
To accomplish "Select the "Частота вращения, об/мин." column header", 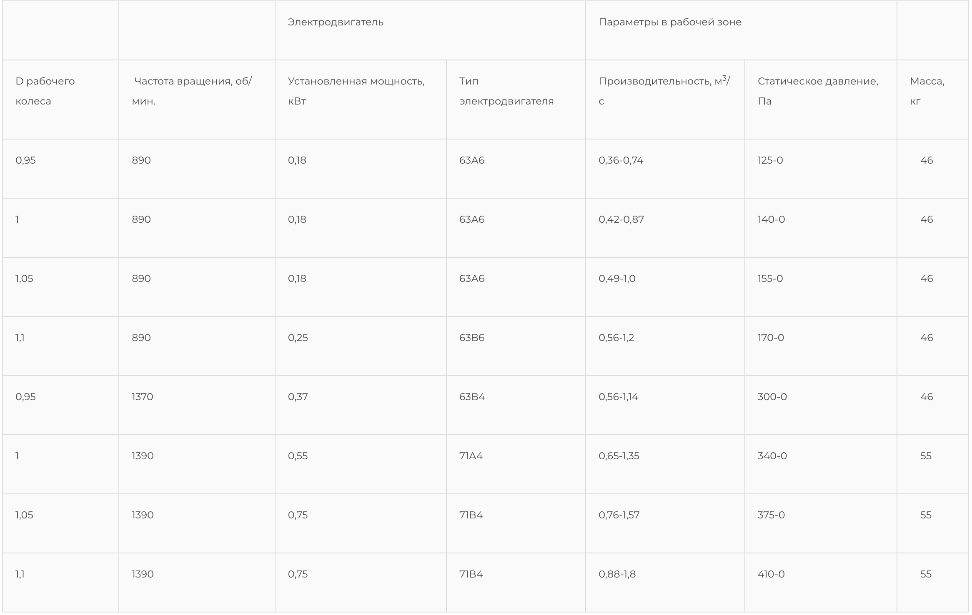I will pos(192,91).
